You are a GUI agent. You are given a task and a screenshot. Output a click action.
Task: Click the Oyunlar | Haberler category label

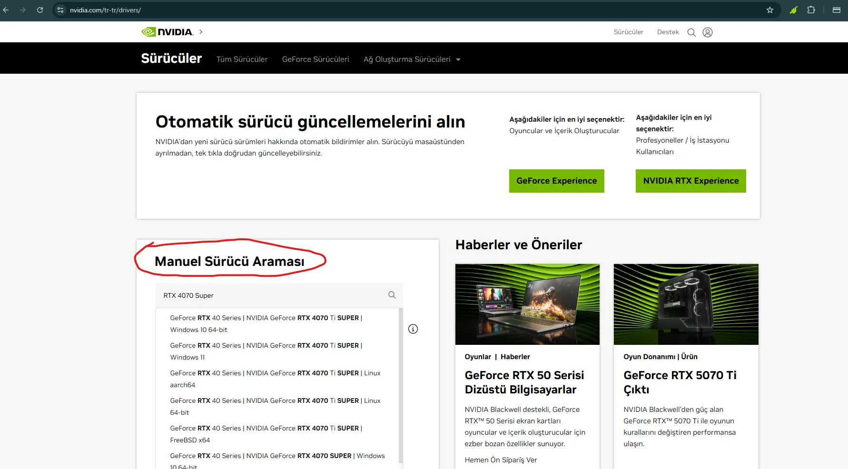(497, 357)
